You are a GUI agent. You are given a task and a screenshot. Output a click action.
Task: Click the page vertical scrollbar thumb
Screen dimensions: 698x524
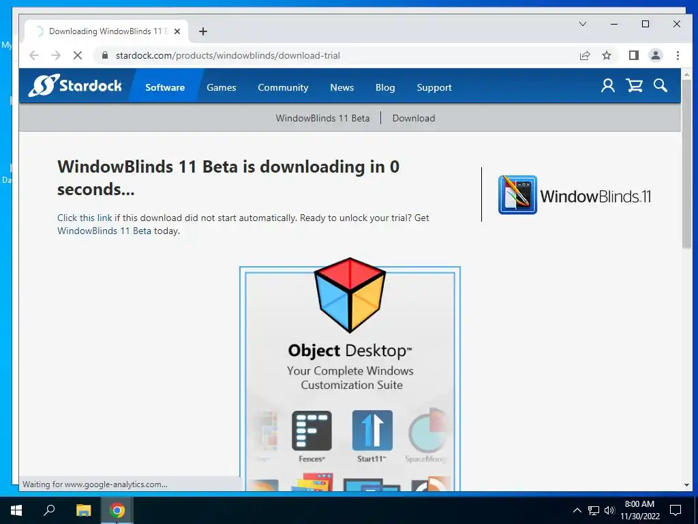(x=686, y=164)
